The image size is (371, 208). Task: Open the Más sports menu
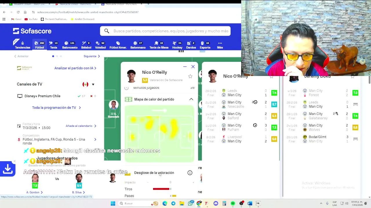point(220,45)
